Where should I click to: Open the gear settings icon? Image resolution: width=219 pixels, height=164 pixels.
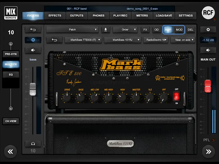coord(208,29)
